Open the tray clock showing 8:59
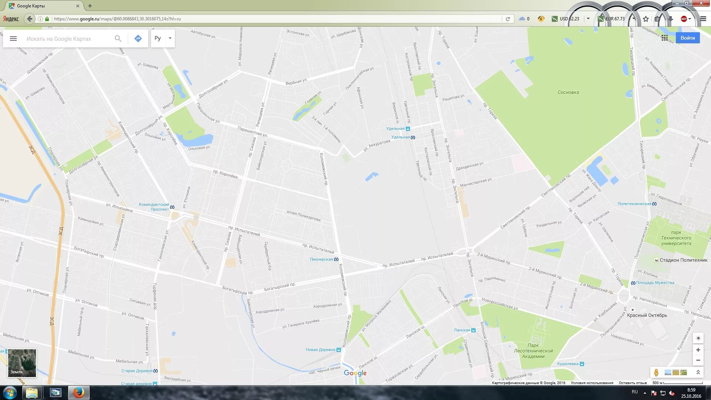 (691, 393)
